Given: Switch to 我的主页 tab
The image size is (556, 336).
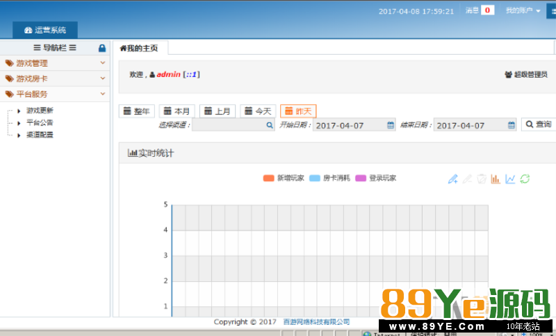Looking at the screenshot, I should tap(140, 48).
